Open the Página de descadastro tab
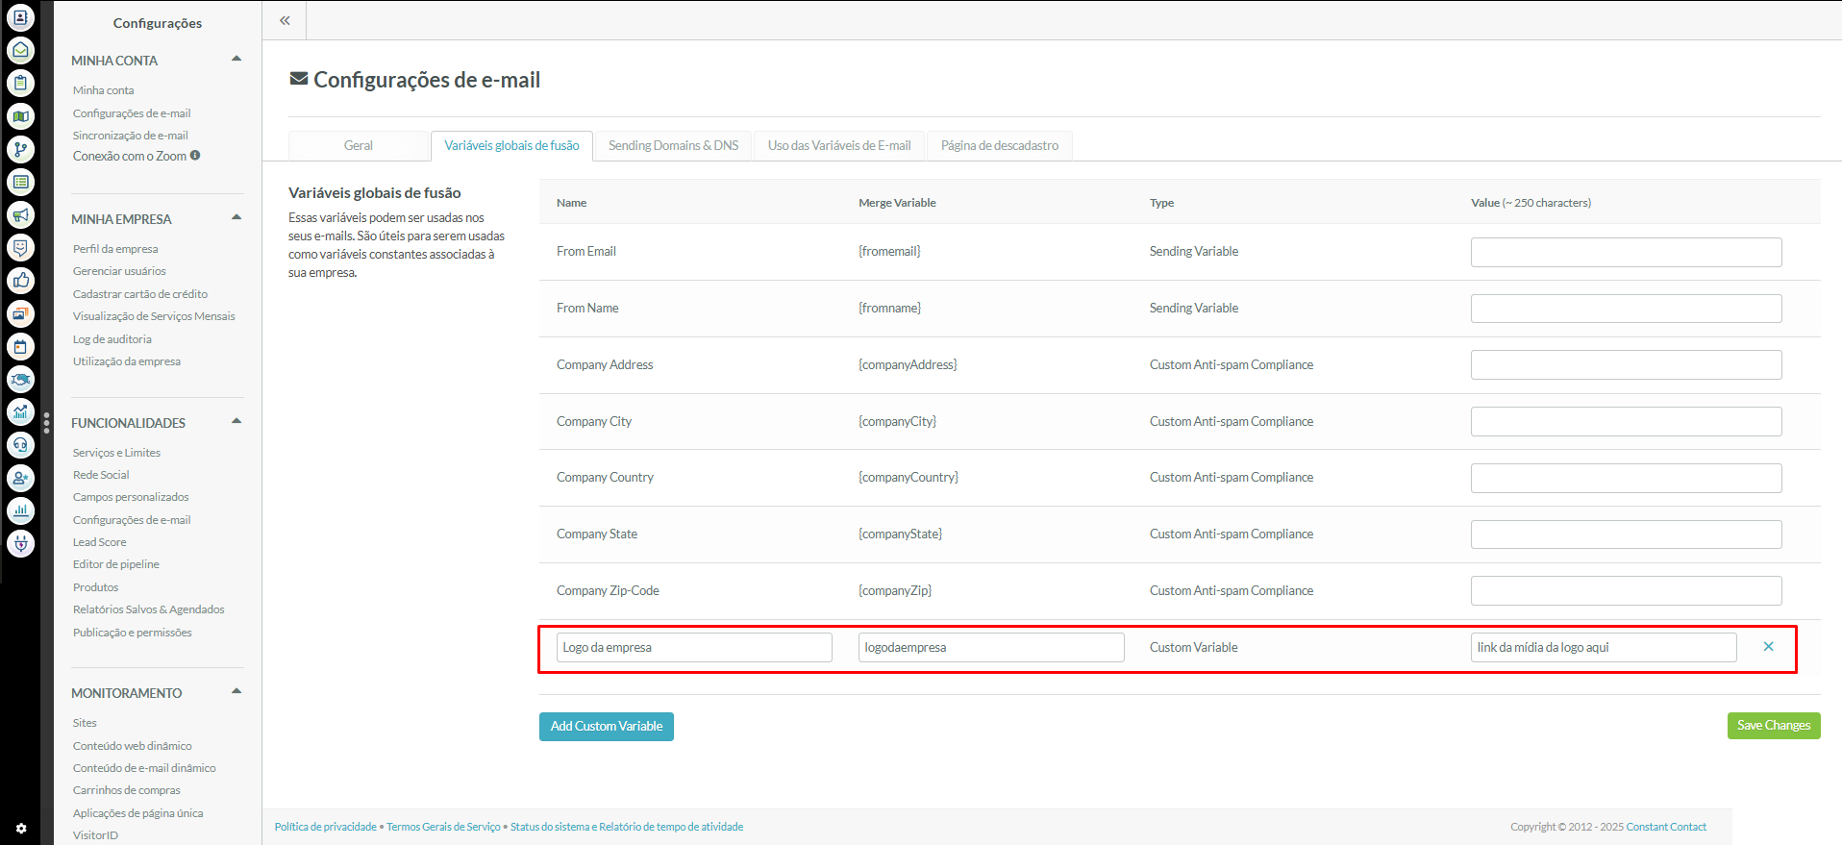The height and width of the screenshot is (845, 1842). click(999, 145)
